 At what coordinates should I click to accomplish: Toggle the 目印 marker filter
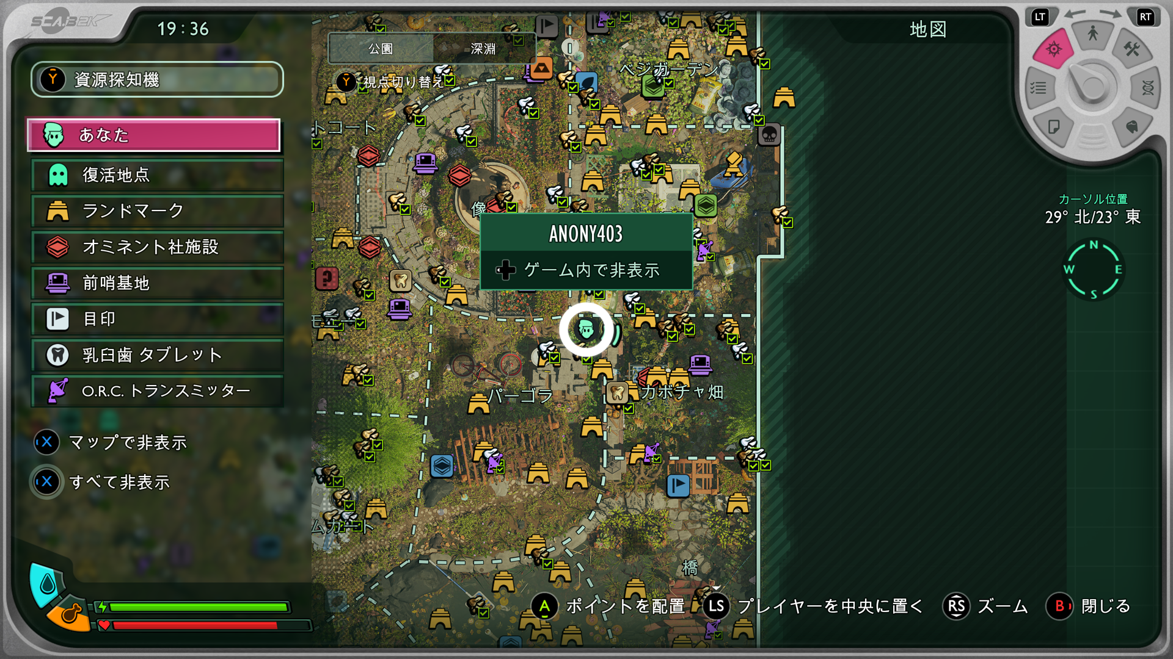158,319
